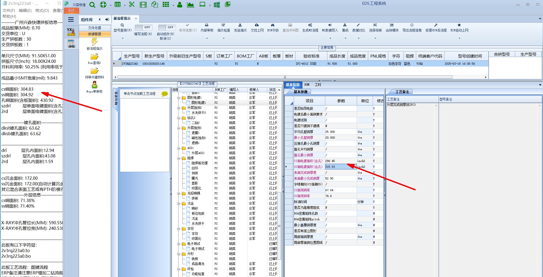543x277 pixels.
Task: Collapse the 沉金 folder node
Action: coord(179,204)
